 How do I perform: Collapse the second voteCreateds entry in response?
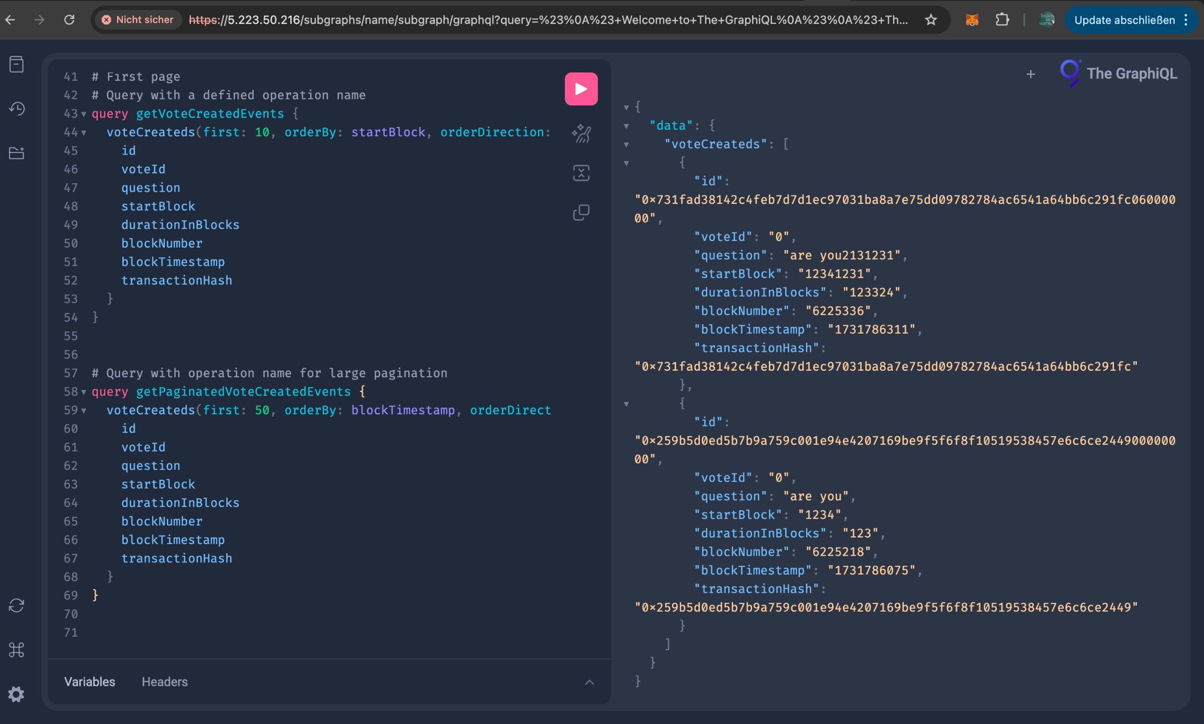pos(626,404)
